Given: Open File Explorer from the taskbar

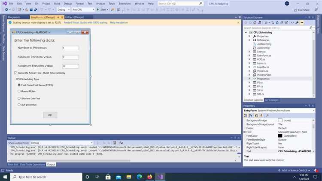Looking at the screenshot, I should [x=129, y=177].
